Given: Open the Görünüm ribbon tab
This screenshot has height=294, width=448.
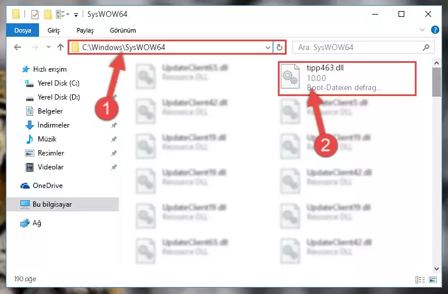Looking at the screenshot, I should click(123, 30).
